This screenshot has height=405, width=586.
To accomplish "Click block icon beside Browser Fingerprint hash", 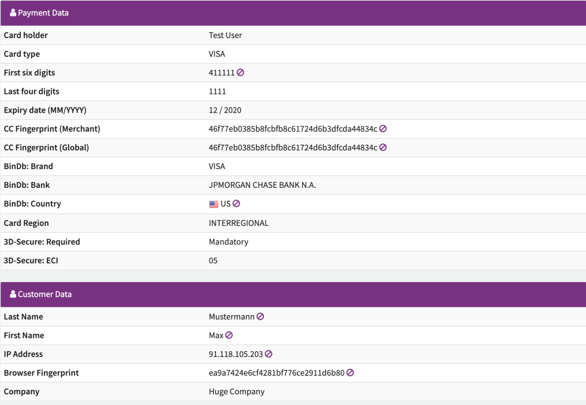I will (x=350, y=373).
